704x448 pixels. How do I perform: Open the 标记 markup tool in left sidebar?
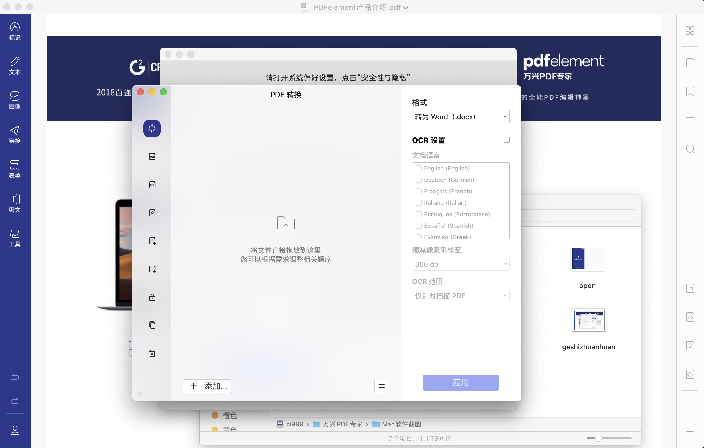click(15, 31)
